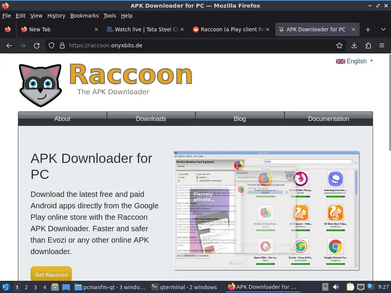Open the Documentation navigation item
The image size is (391, 293).
[x=329, y=119]
